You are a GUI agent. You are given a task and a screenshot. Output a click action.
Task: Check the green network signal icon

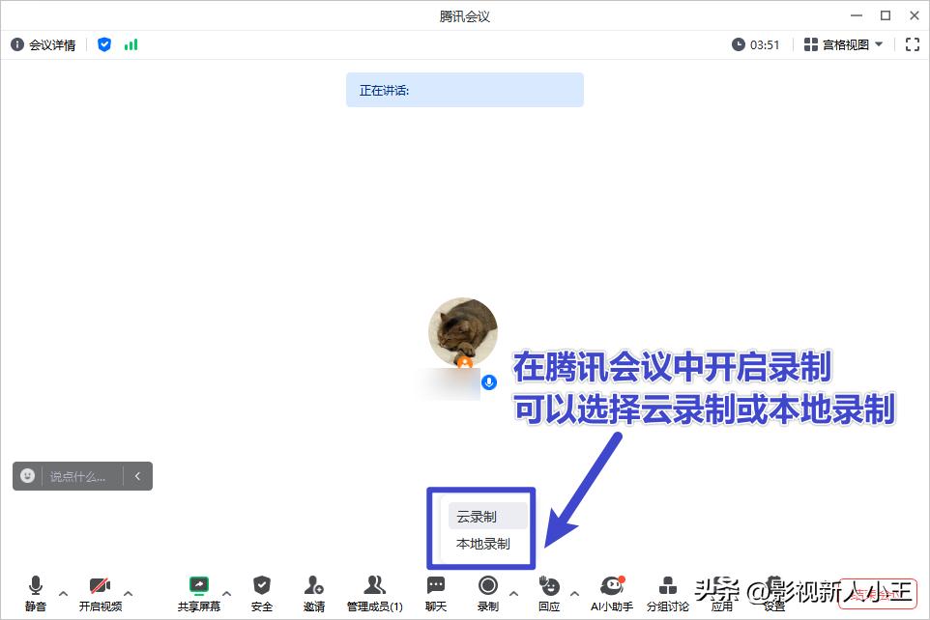[x=131, y=44]
